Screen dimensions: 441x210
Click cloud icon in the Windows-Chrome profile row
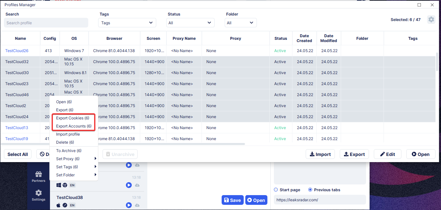tap(137, 185)
